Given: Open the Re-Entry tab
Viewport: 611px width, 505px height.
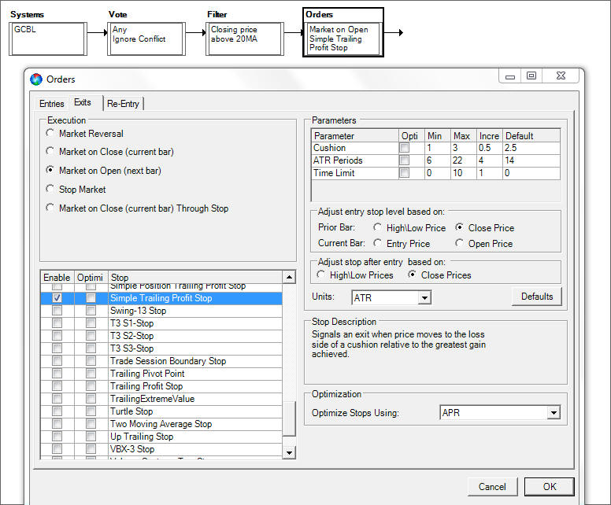Looking at the screenshot, I should point(123,104).
